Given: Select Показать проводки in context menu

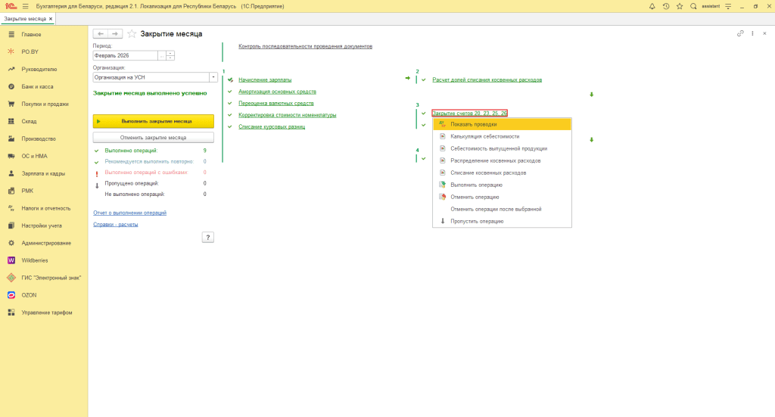Looking at the screenshot, I should 473,124.
